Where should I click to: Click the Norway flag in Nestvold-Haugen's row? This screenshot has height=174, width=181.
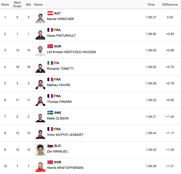point(50,46)
